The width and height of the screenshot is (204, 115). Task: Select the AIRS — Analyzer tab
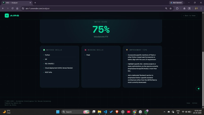coord(17,3)
